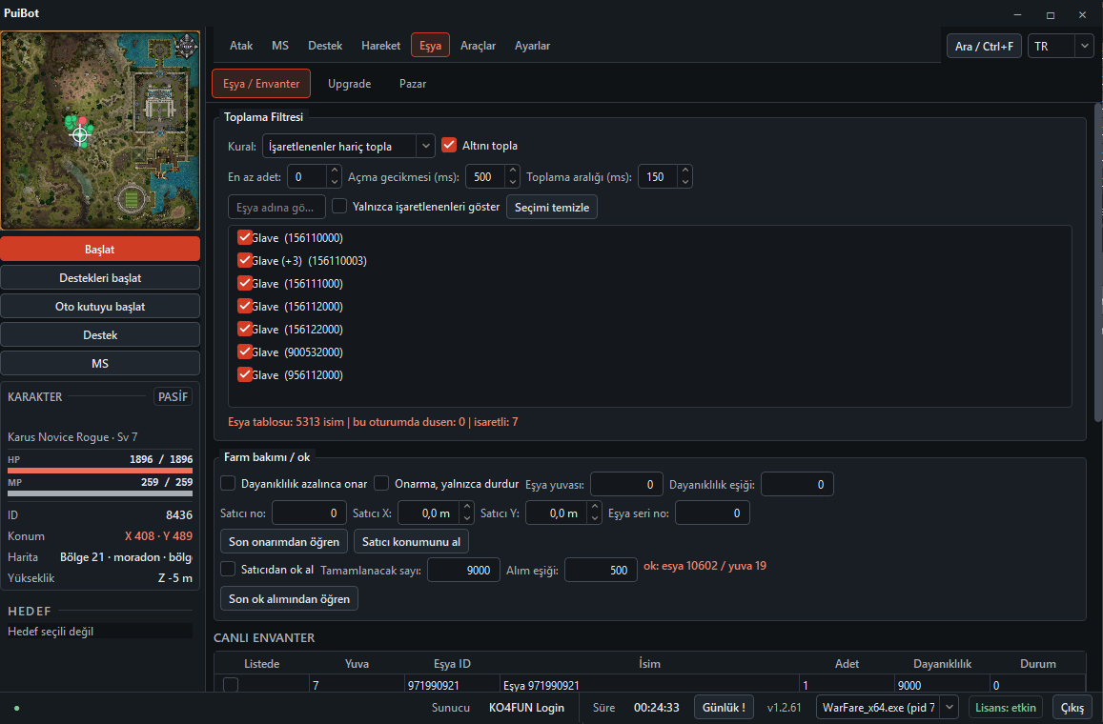Click the red Başlat button

pos(100,249)
